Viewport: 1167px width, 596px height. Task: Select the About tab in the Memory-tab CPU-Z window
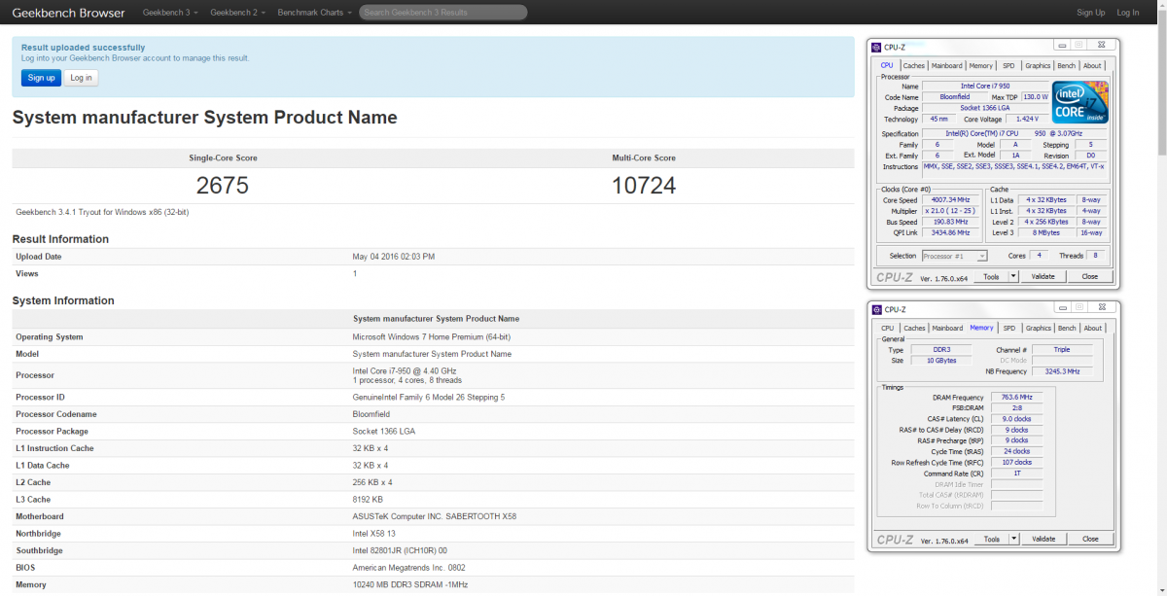pyautogui.click(x=1093, y=329)
